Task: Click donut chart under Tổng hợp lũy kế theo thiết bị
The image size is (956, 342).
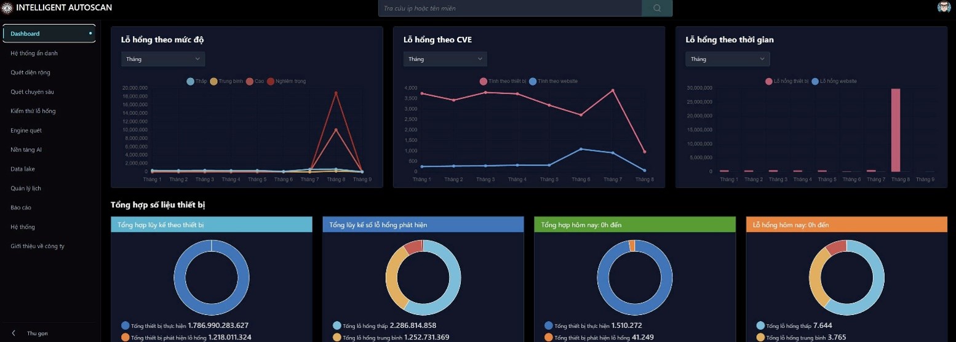Action: click(211, 277)
